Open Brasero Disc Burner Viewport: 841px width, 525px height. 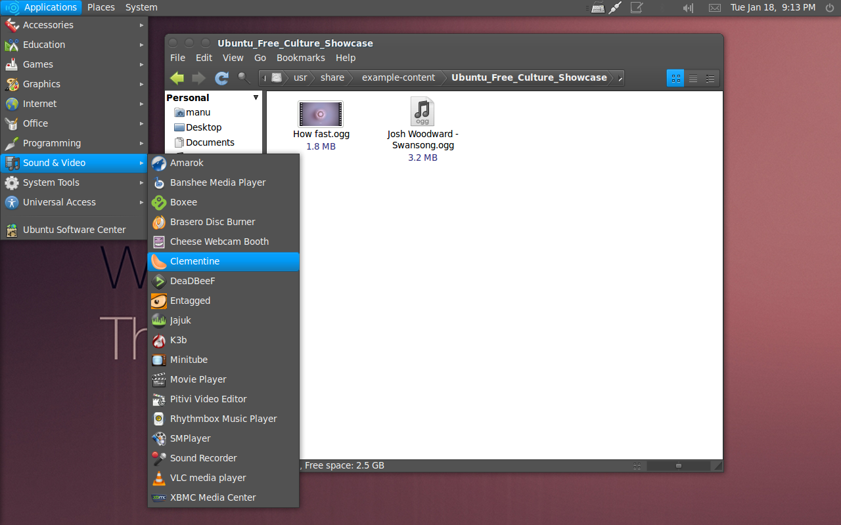[x=211, y=222]
